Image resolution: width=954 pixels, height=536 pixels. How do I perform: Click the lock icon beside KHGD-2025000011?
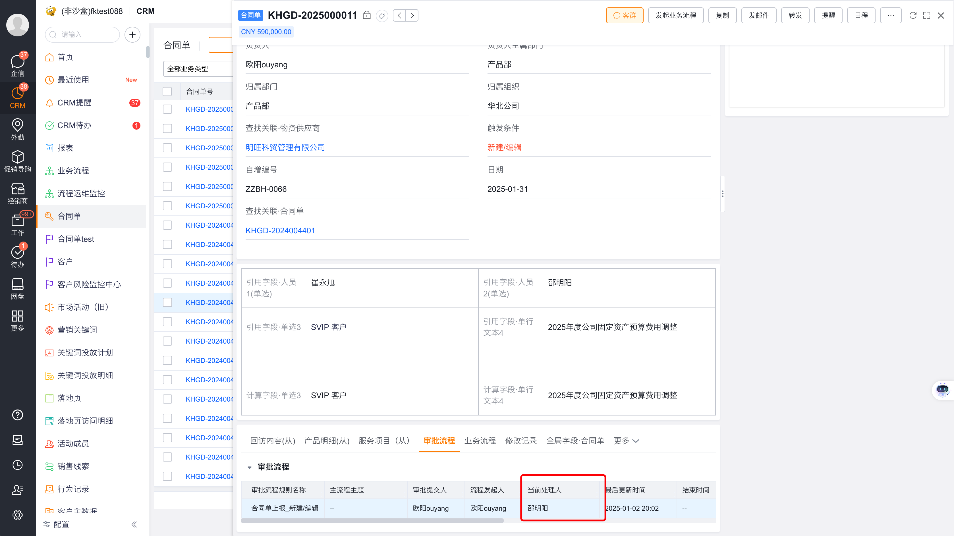click(367, 15)
